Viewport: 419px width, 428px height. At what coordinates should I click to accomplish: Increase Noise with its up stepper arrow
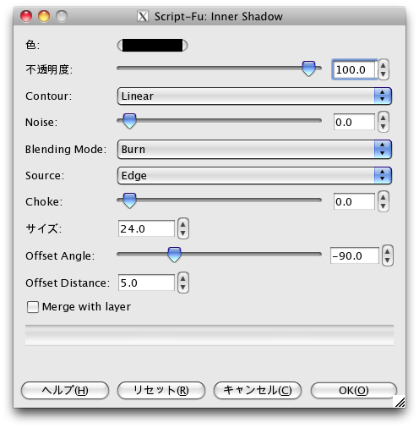[383, 118]
